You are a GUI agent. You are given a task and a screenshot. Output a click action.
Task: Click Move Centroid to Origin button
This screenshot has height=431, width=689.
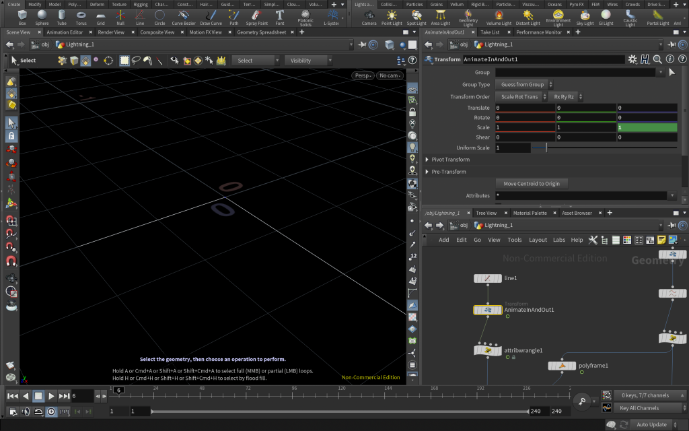pos(532,184)
